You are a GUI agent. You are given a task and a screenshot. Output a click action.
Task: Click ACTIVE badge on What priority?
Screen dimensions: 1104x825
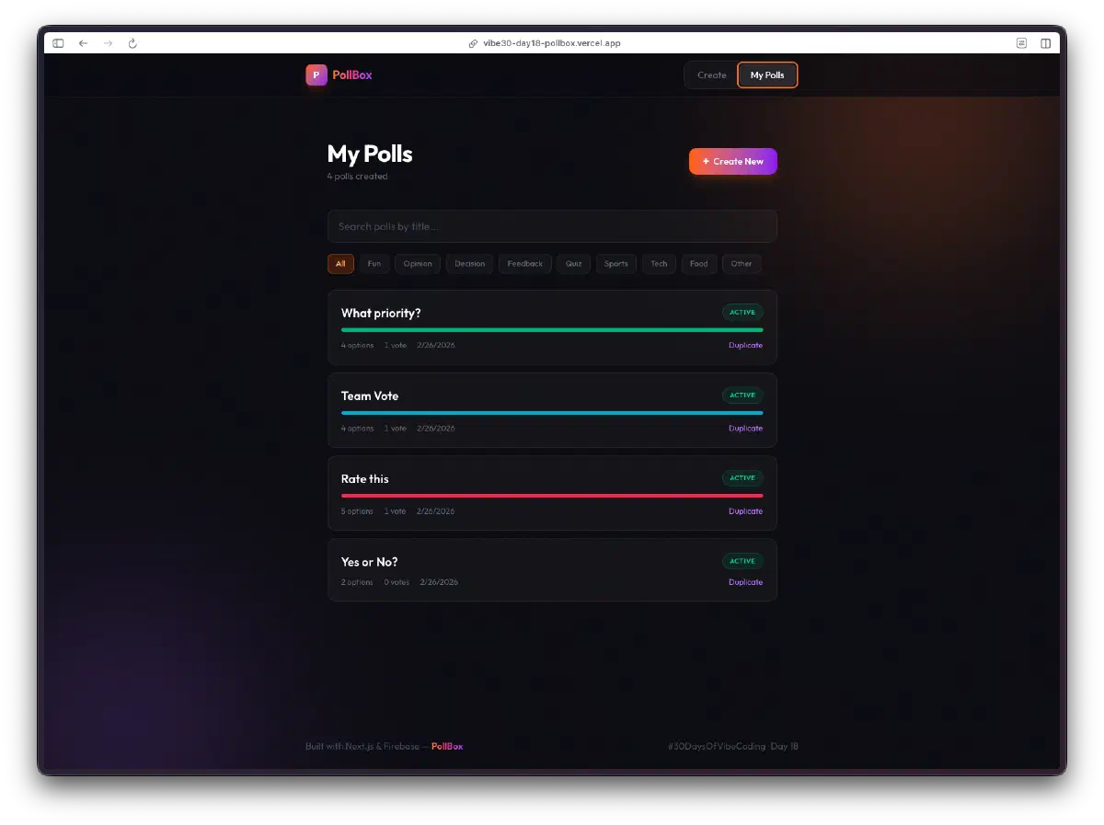pos(742,313)
